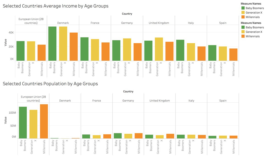Select Denmark's Baby Boomers income bar
The image size is (275, 157).
click(52, 44)
